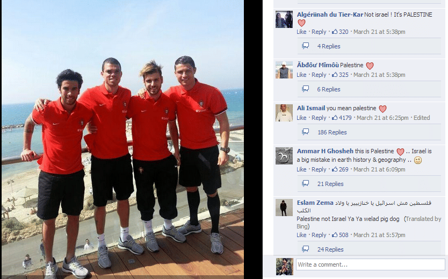Click the thumbs-up icon showing 4179 likes
The width and height of the screenshot is (448, 279).
coord(335,118)
